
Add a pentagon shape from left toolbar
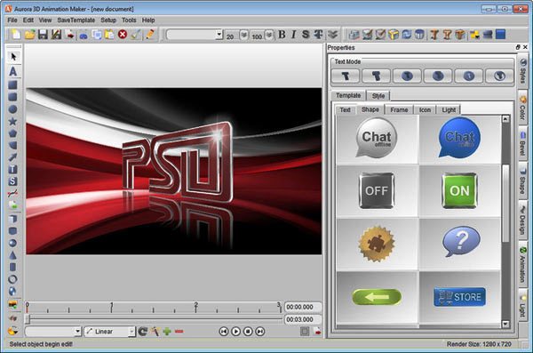[x=12, y=133]
